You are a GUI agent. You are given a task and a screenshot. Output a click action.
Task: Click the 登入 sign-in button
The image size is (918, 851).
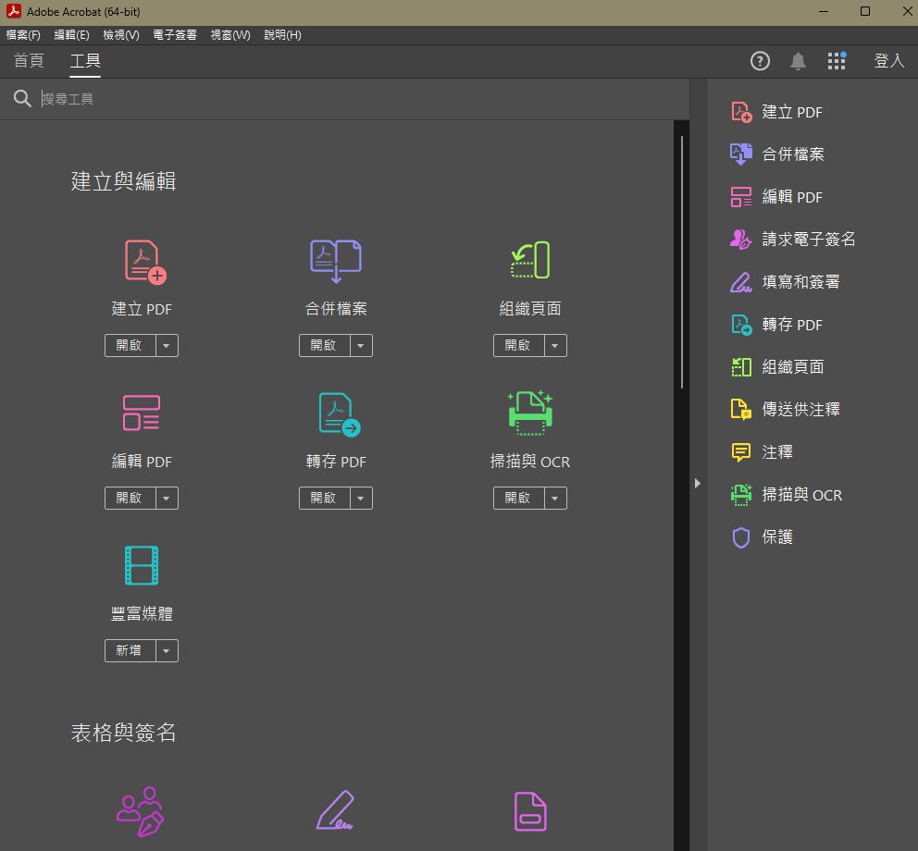(x=888, y=61)
